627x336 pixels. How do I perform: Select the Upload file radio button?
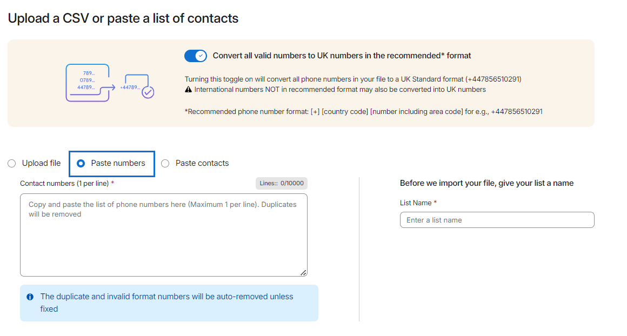coord(12,163)
